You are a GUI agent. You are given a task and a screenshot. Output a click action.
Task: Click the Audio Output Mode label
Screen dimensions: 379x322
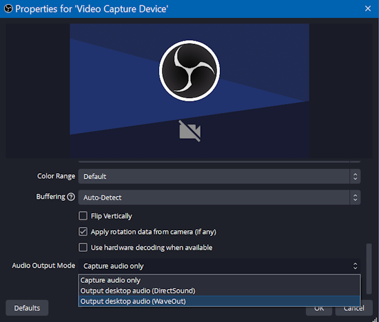(x=43, y=265)
